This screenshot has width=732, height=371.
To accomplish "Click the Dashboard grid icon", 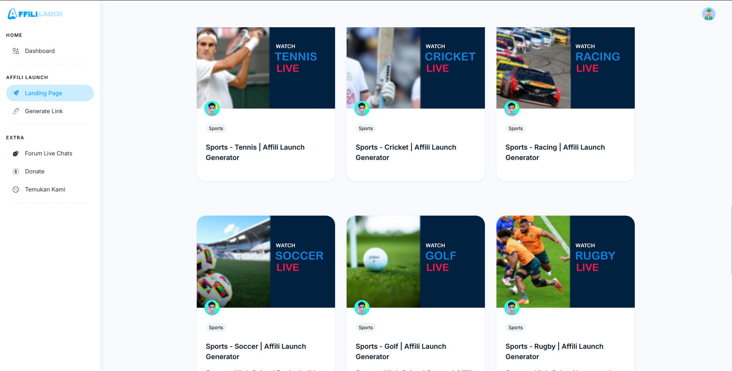I will (x=16, y=51).
